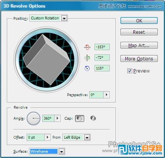
Task: Click the gray cube in rotation trackball
Action: coord(46,60)
